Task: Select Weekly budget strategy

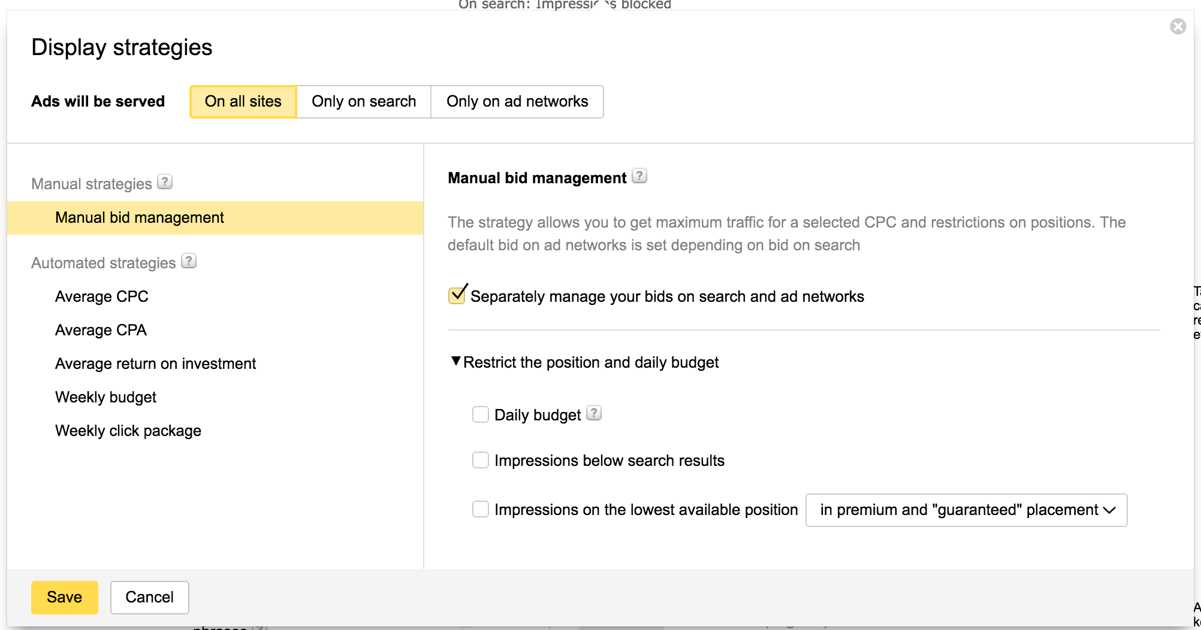Action: (x=105, y=397)
